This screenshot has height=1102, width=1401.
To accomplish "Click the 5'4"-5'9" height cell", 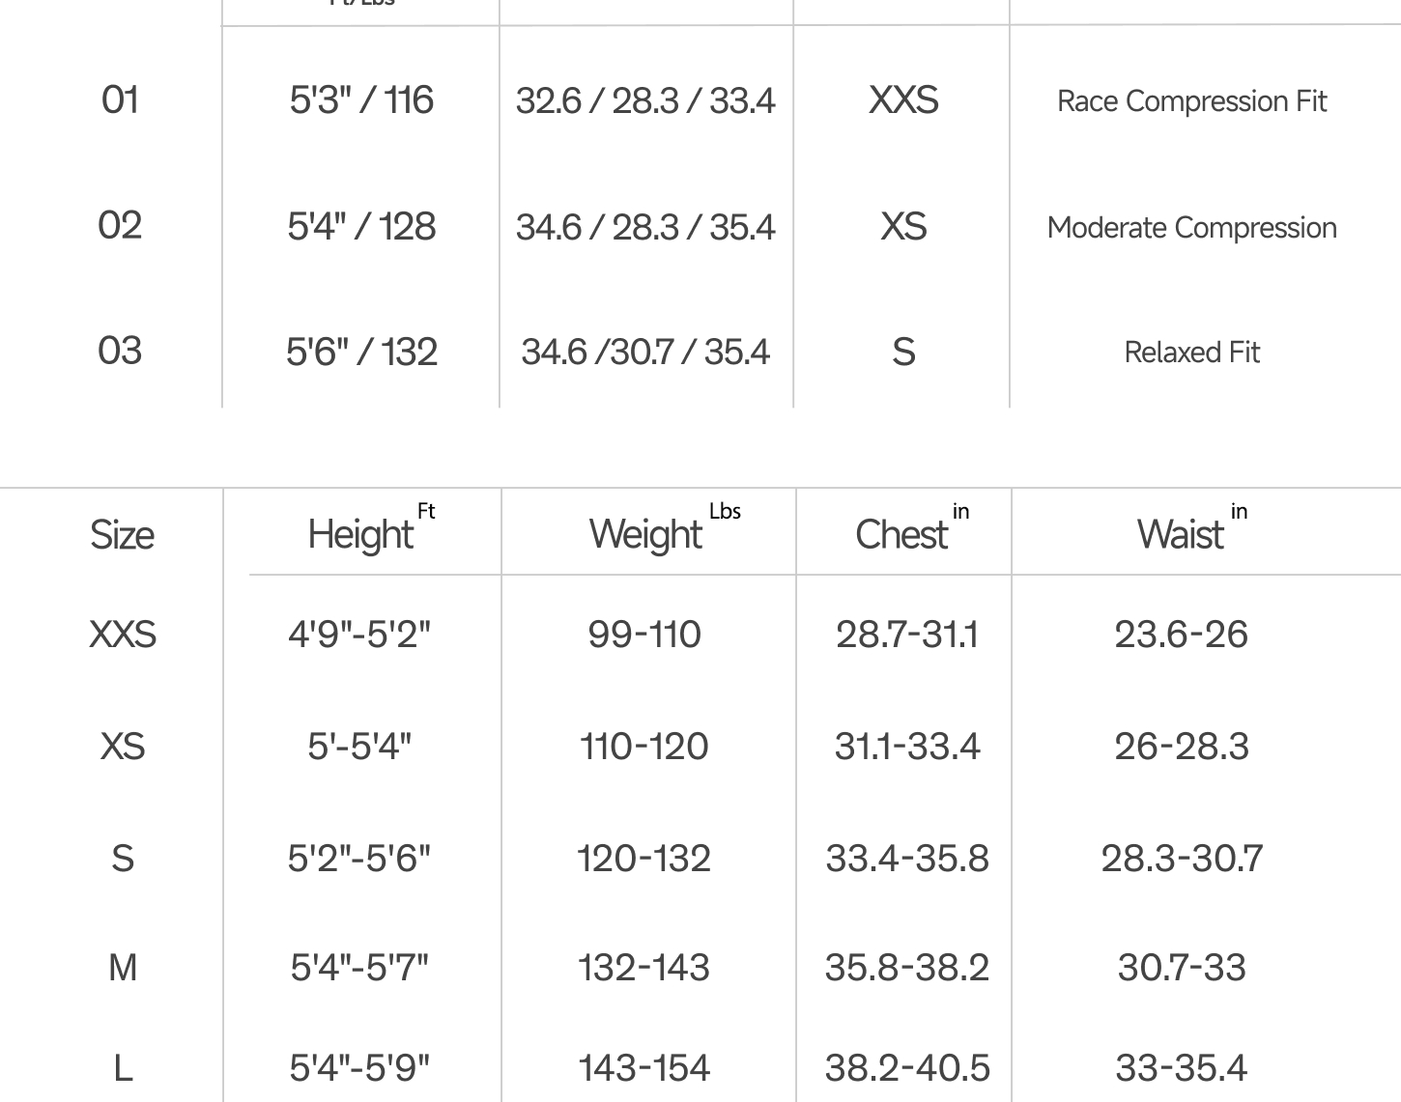I will click(x=359, y=1068).
